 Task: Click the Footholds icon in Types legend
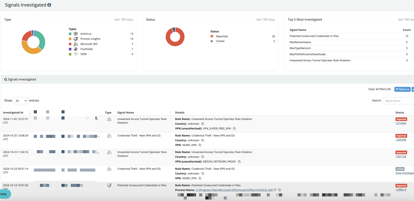(76, 49)
